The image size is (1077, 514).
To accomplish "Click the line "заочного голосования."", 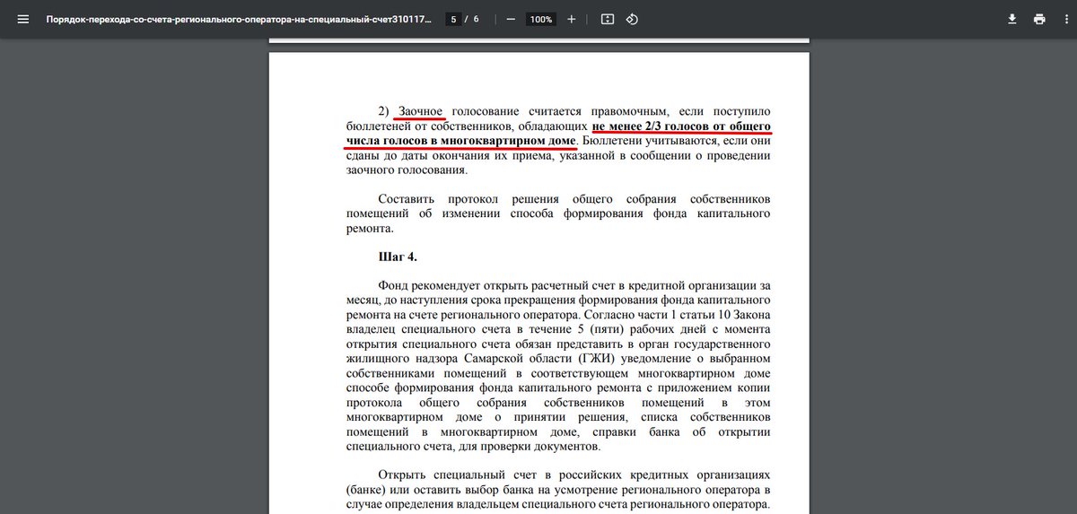I will 407,170.
